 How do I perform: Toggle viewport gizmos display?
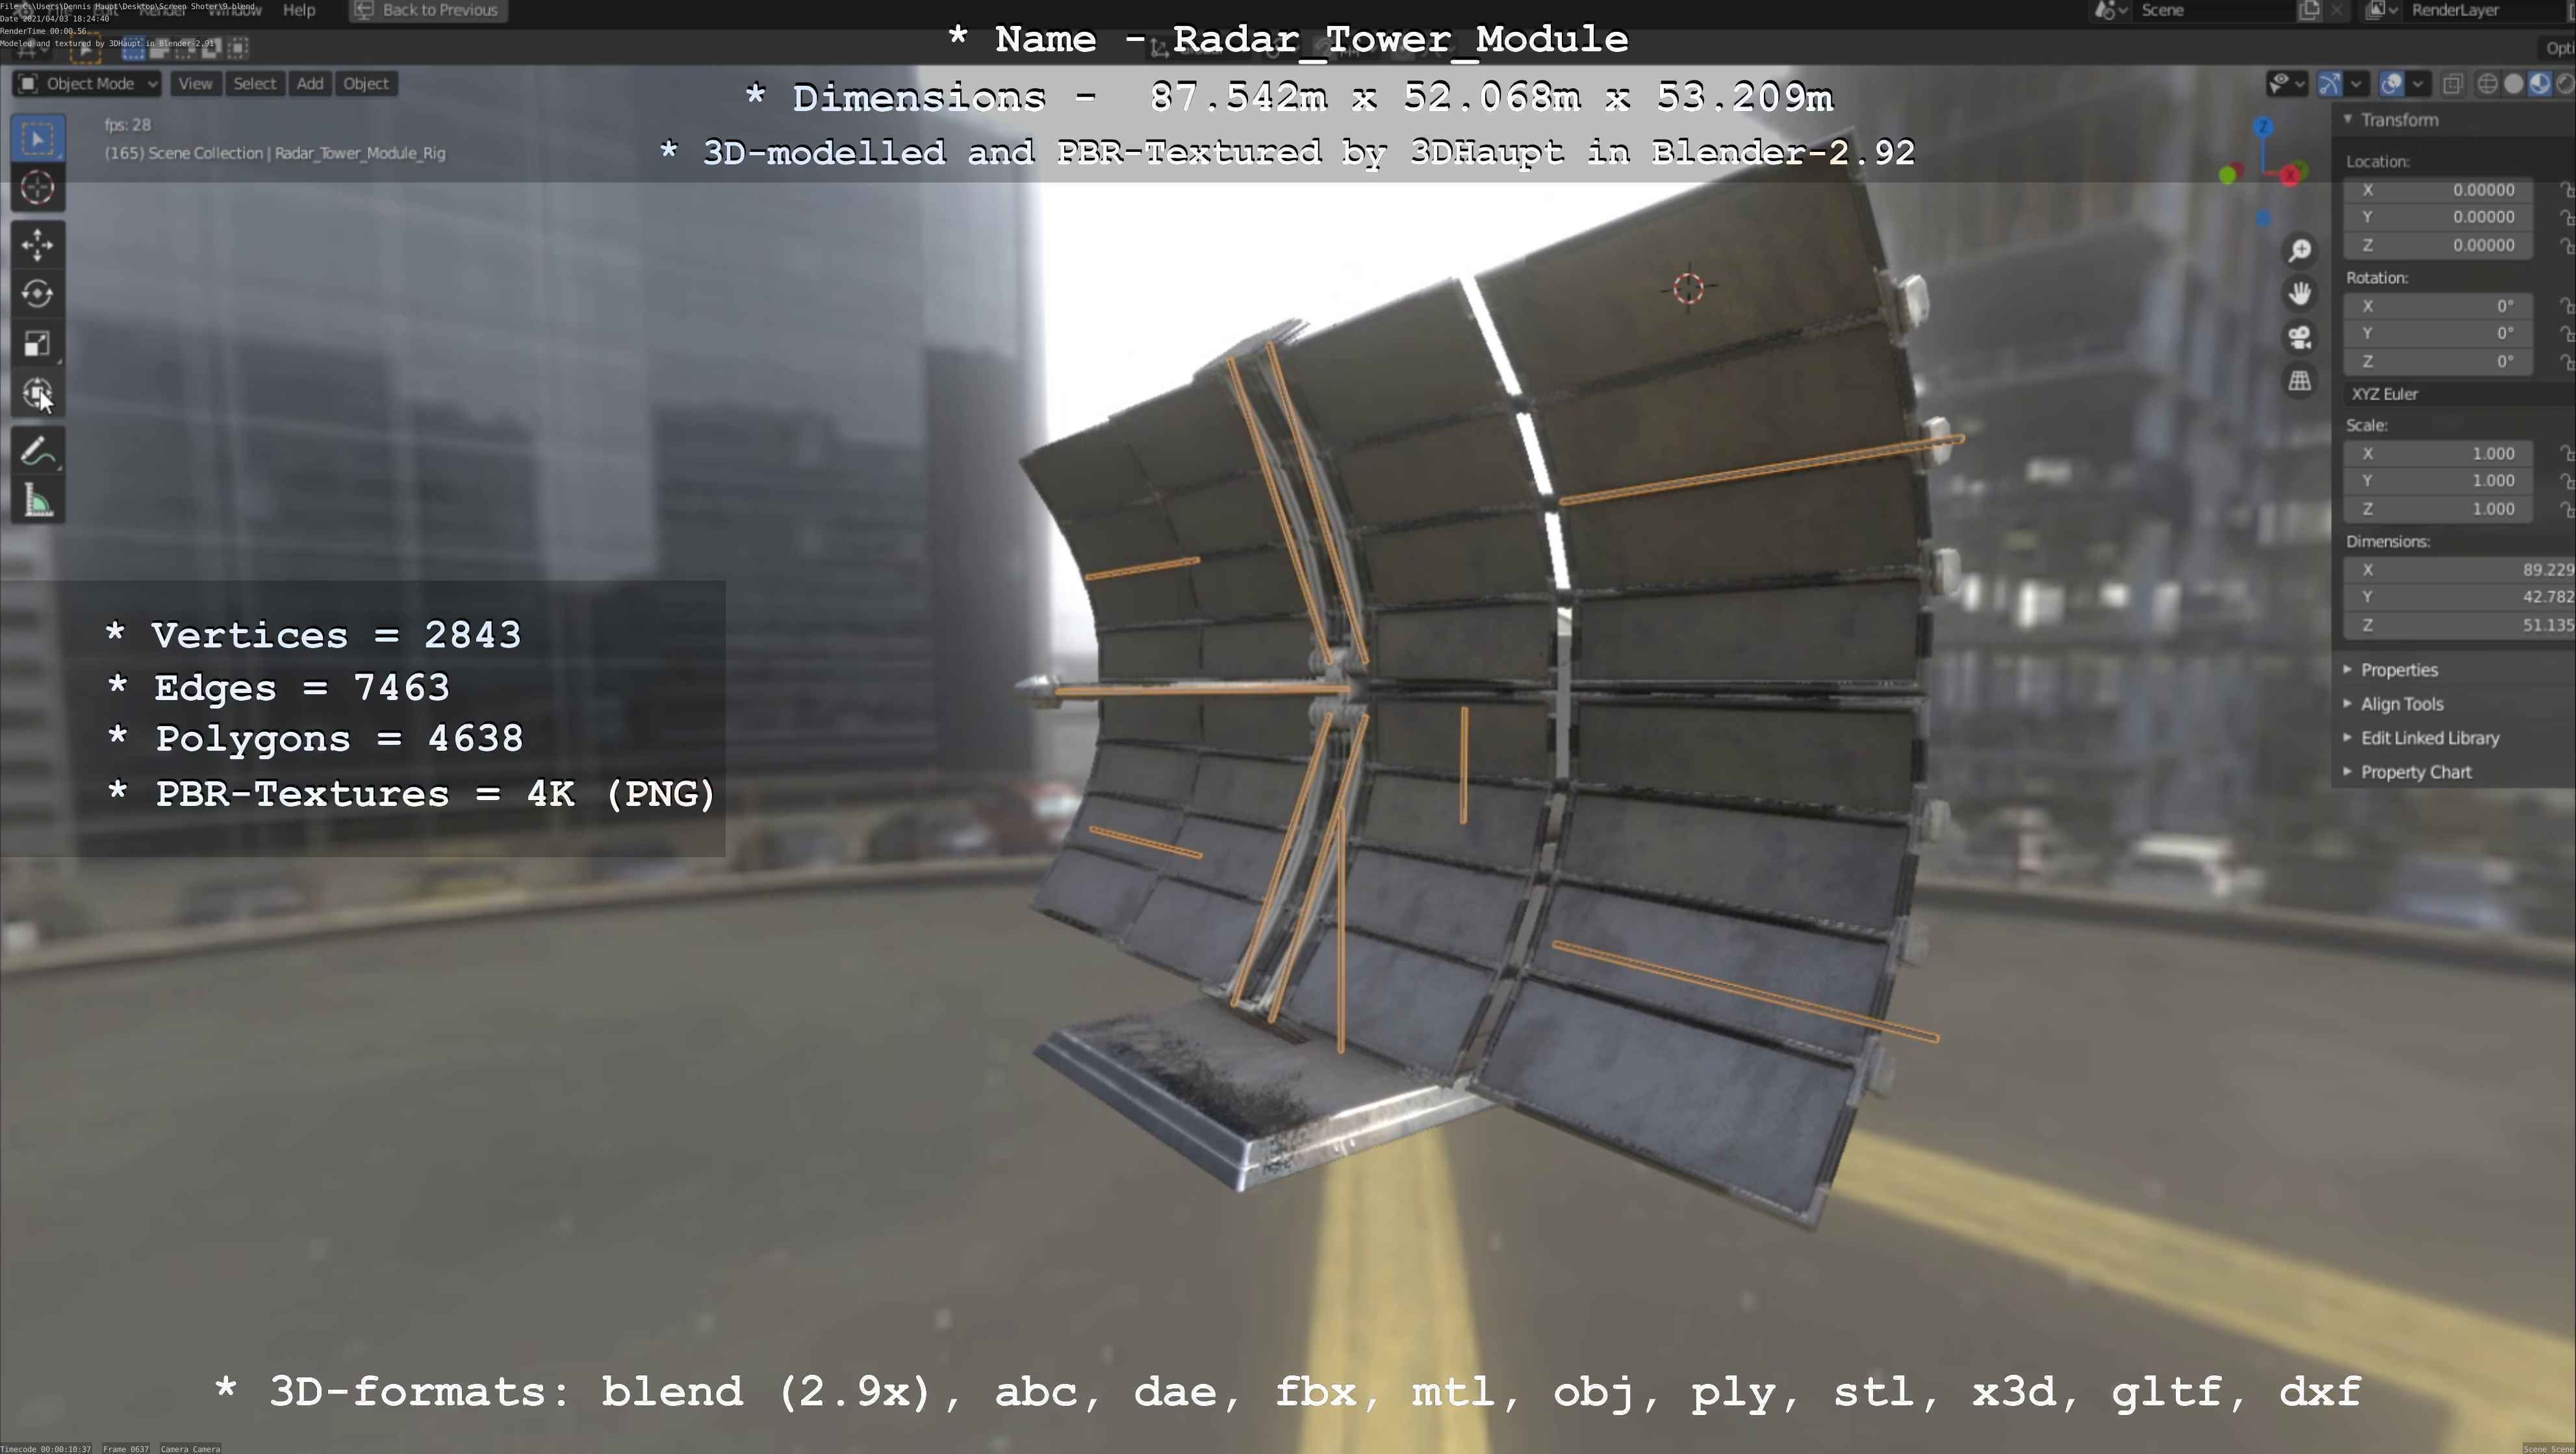[2330, 84]
